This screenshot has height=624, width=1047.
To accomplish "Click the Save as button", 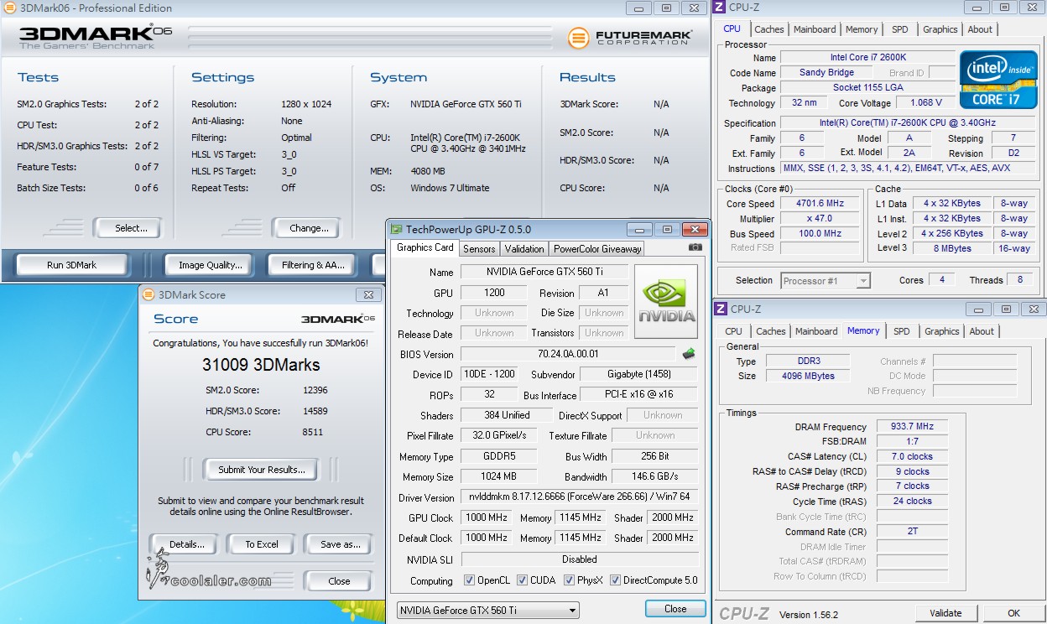I will 340,544.
